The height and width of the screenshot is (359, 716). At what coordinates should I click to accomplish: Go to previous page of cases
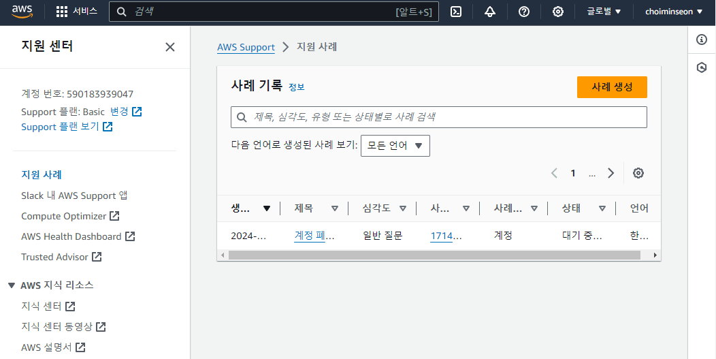point(554,173)
